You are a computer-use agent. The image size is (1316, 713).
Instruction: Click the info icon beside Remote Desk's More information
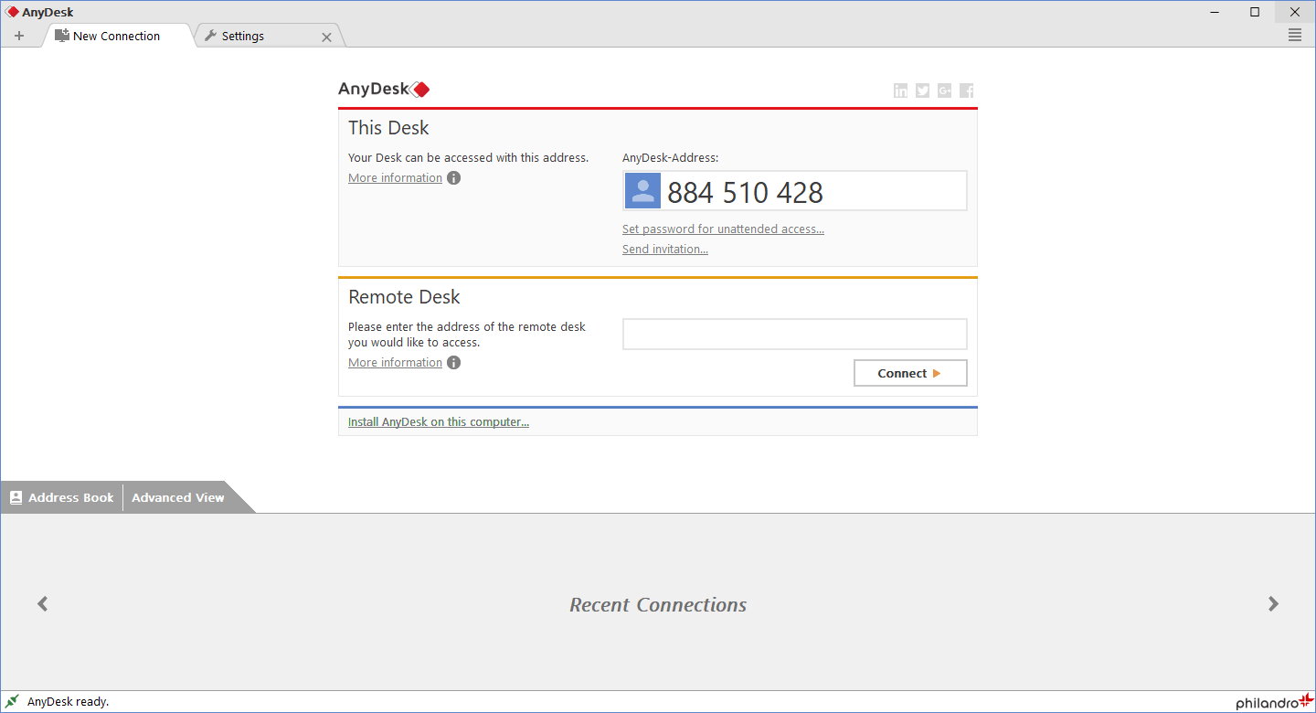pos(454,362)
